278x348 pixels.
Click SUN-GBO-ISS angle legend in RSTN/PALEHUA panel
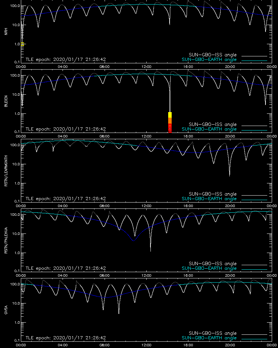point(213,264)
